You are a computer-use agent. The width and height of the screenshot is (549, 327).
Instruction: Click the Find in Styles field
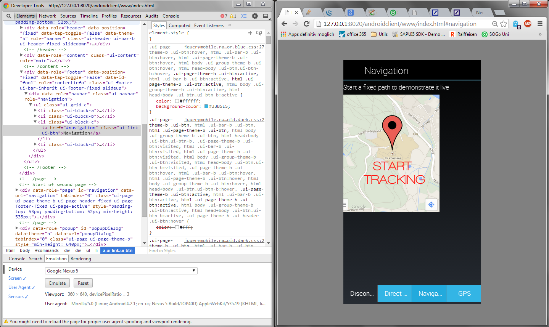pyautogui.click(x=207, y=251)
